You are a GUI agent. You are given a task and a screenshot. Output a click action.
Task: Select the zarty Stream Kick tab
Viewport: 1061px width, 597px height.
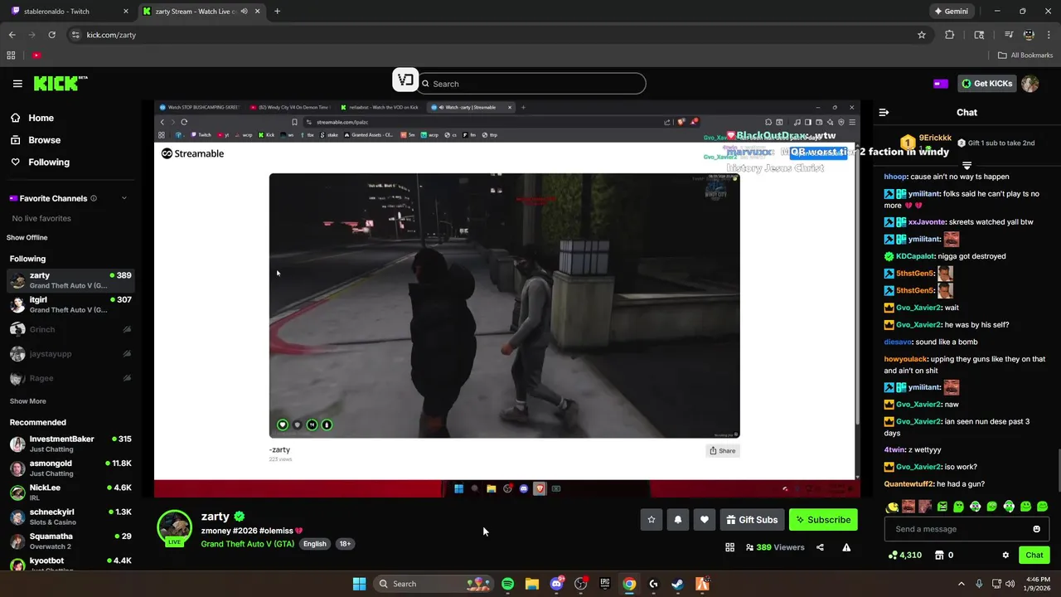(200, 12)
